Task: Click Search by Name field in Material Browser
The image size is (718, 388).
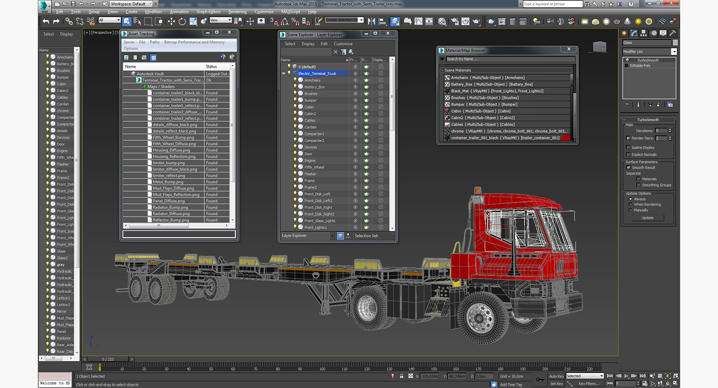Action: pyautogui.click(x=511, y=59)
